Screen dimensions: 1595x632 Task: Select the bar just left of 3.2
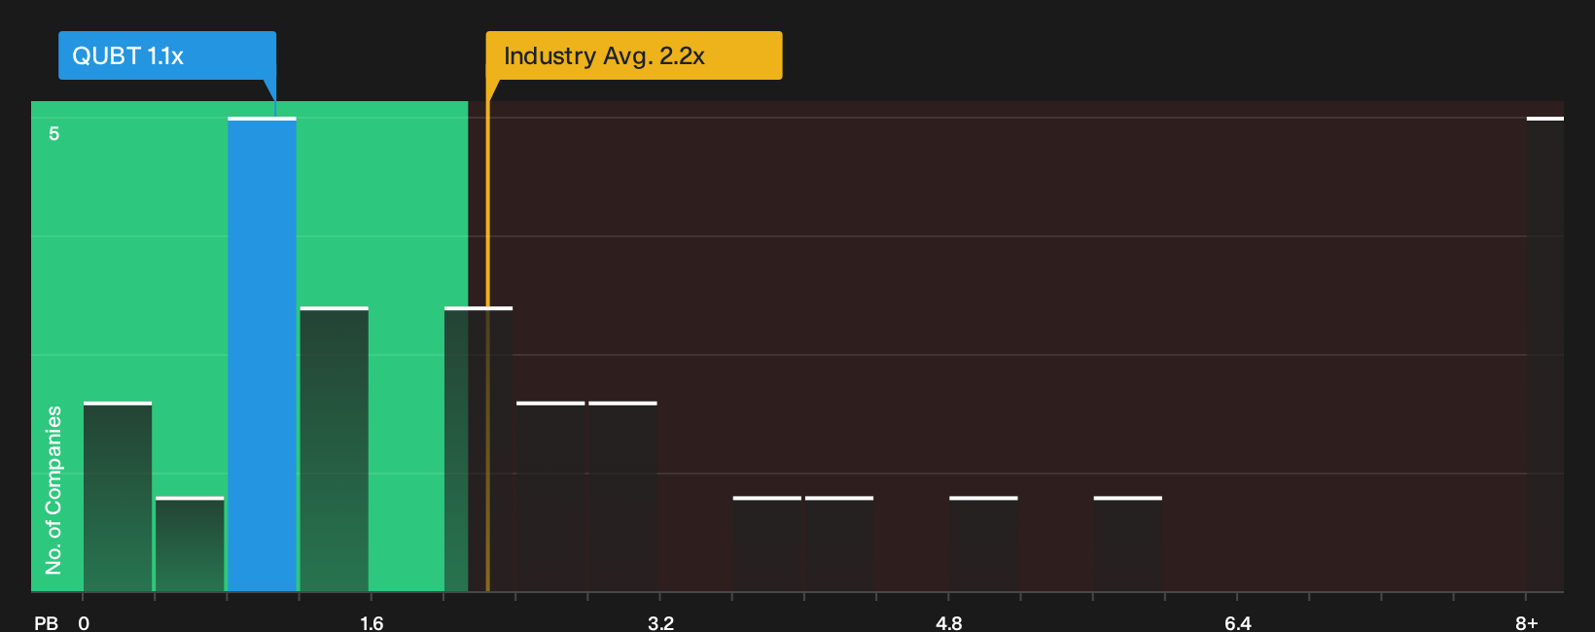622,496
